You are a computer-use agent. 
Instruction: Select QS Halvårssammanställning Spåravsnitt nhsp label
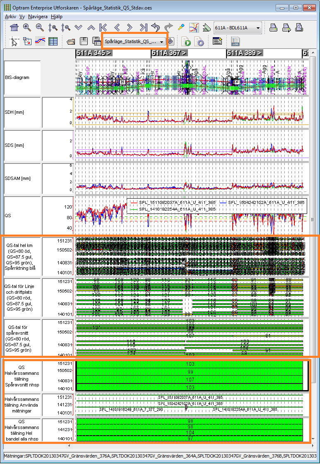pyautogui.click(x=22, y=376)
